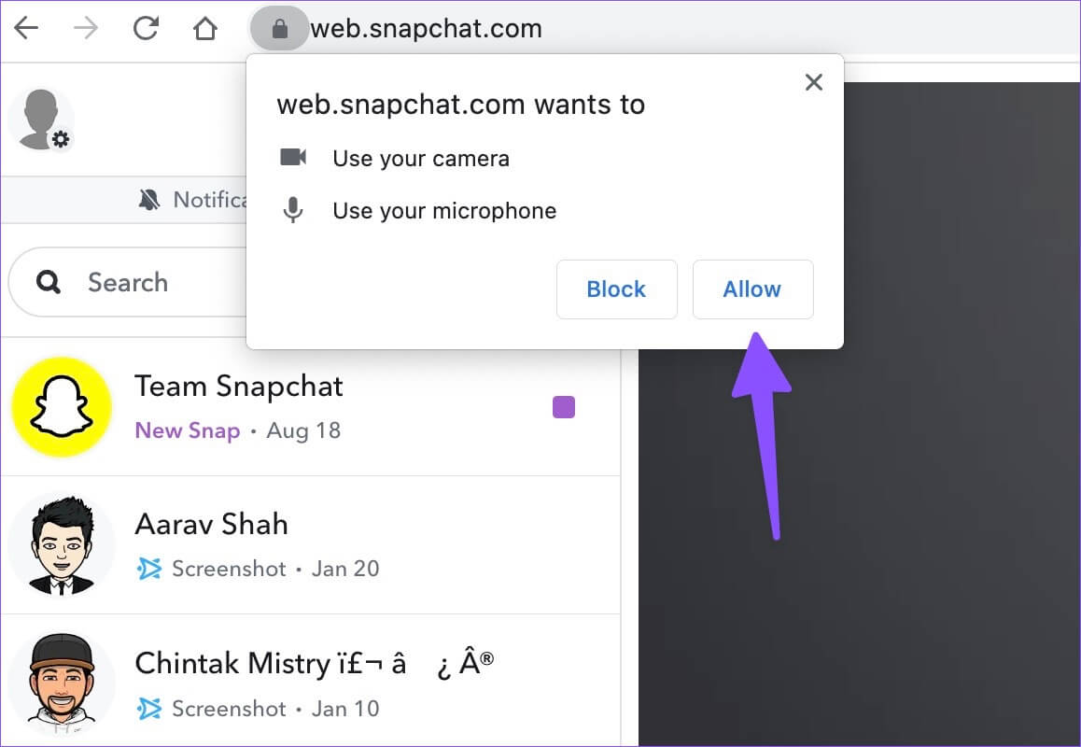Click the 'Aug 18' date on Team Snapchat row
Image resolution: width=1081 pixels, height=747 pixels.
pos(303,430)
